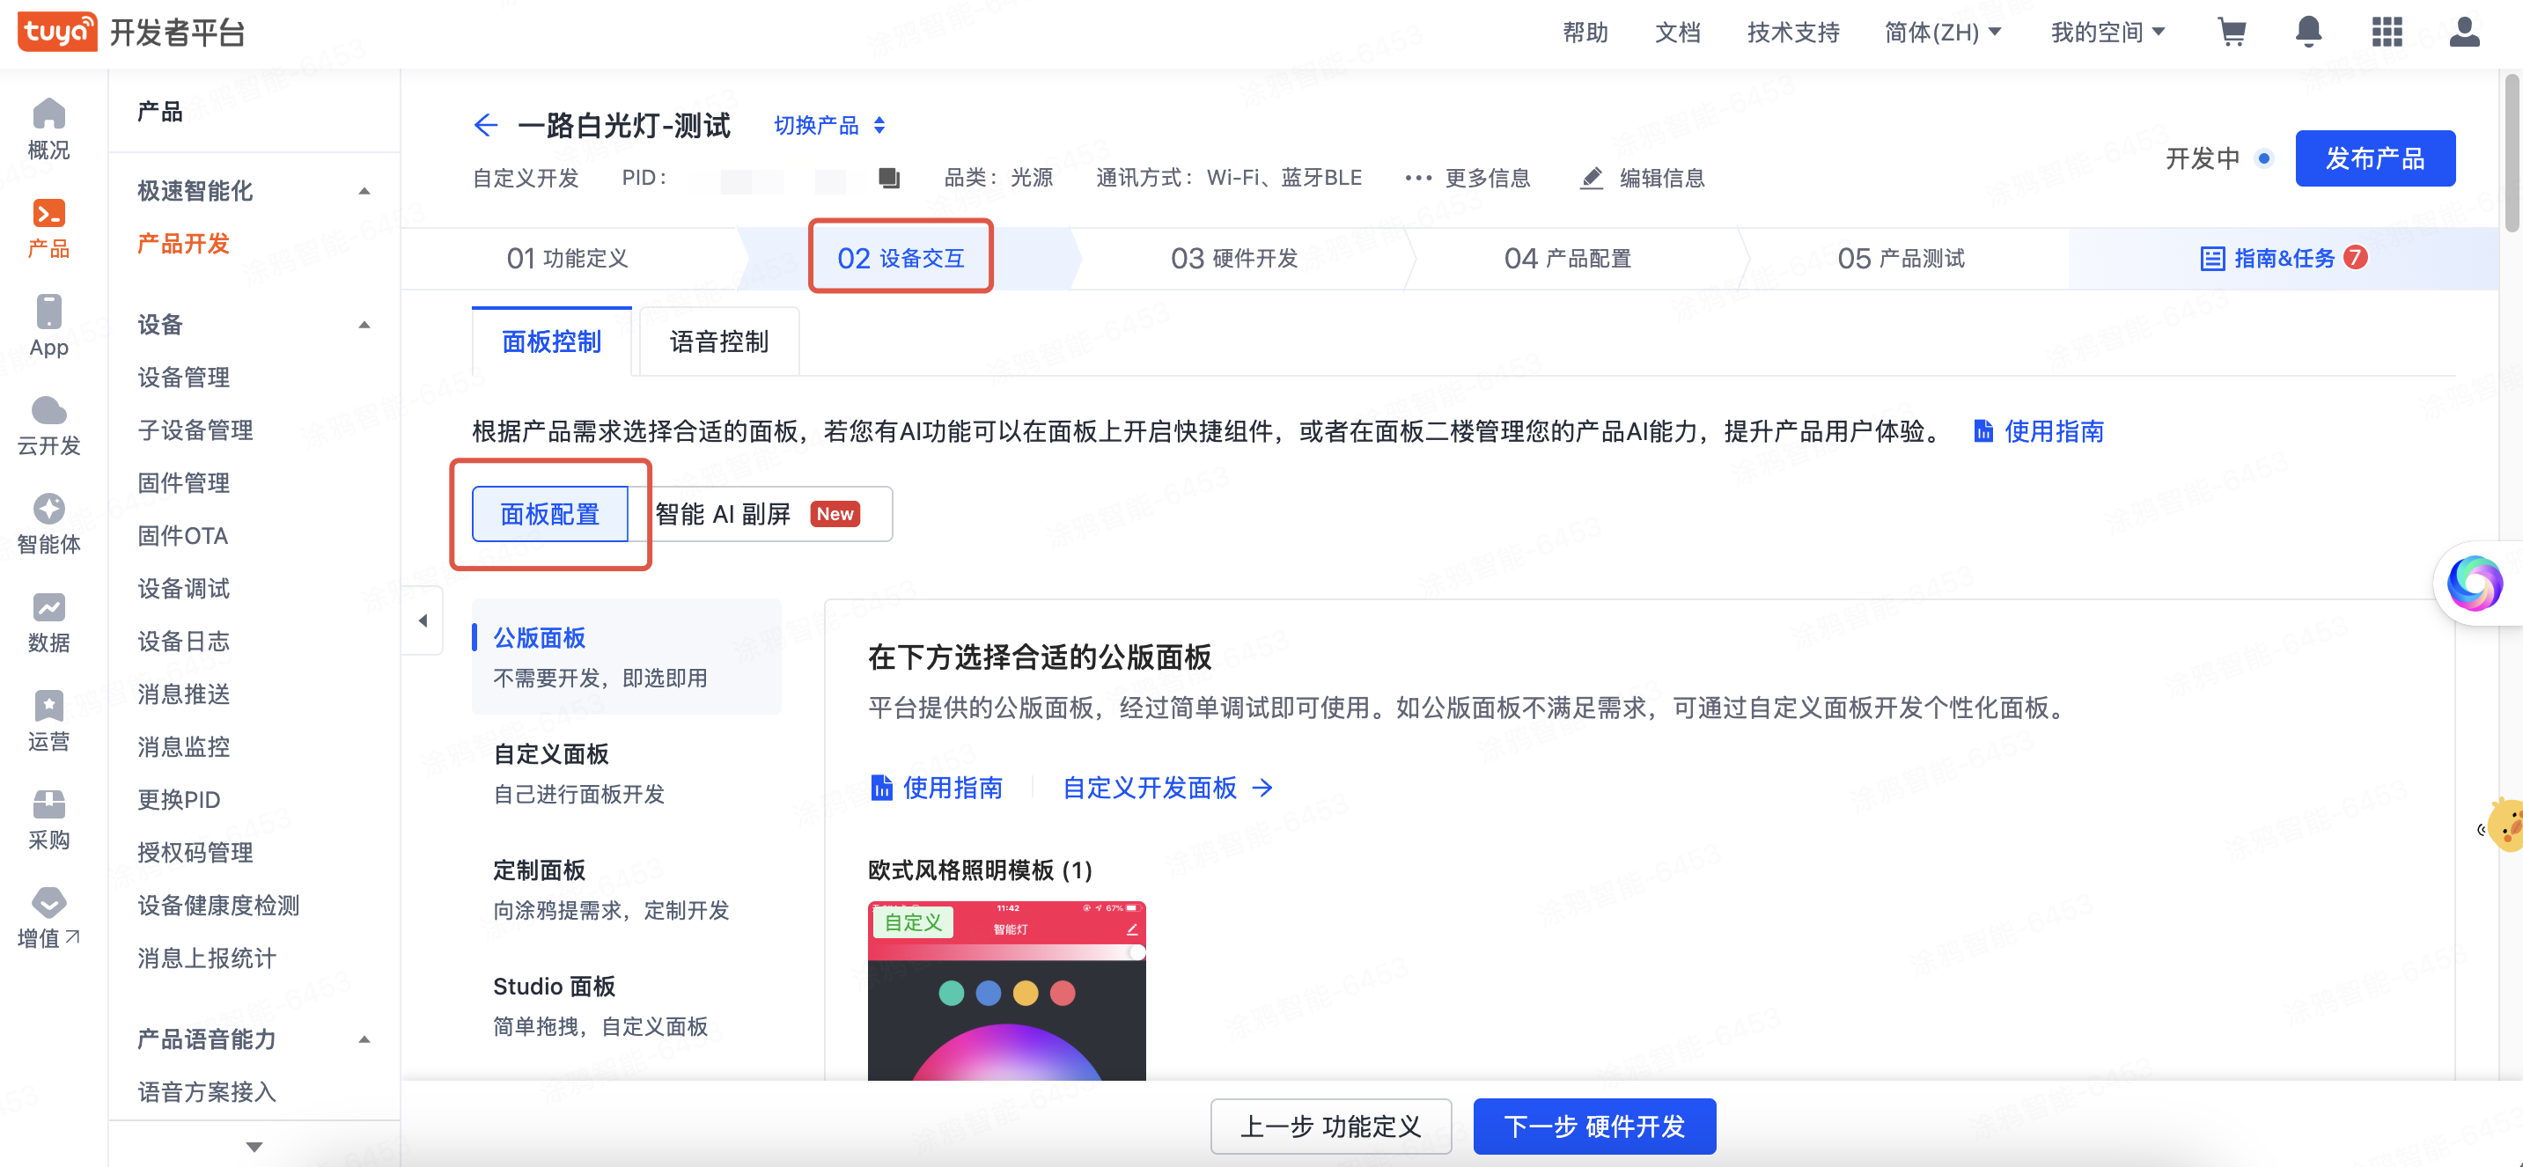The width and height of the screenshot is (2523, 1167).
Task: Open the 切换产品 product switcher
Action: 829,125
